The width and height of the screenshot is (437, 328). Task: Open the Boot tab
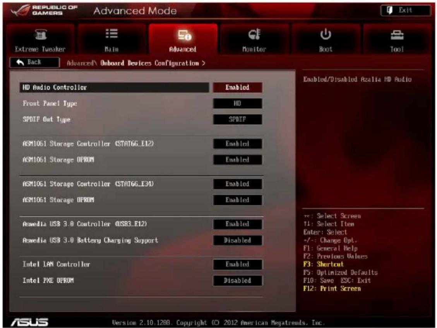point(326,38)
